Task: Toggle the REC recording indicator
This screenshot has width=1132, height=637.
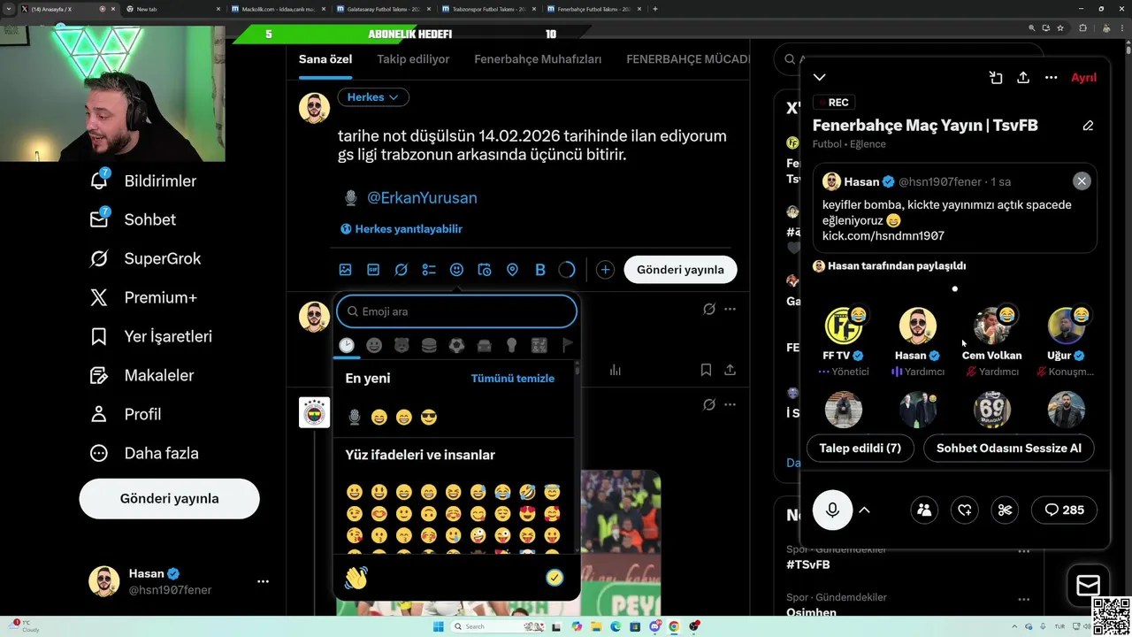Action: point(832,103)
